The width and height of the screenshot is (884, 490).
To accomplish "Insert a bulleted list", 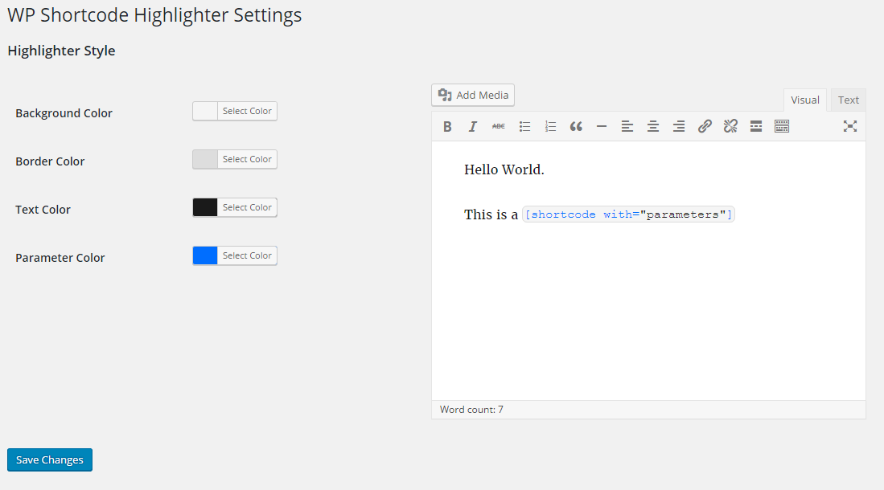I will (x=525, y=127).
